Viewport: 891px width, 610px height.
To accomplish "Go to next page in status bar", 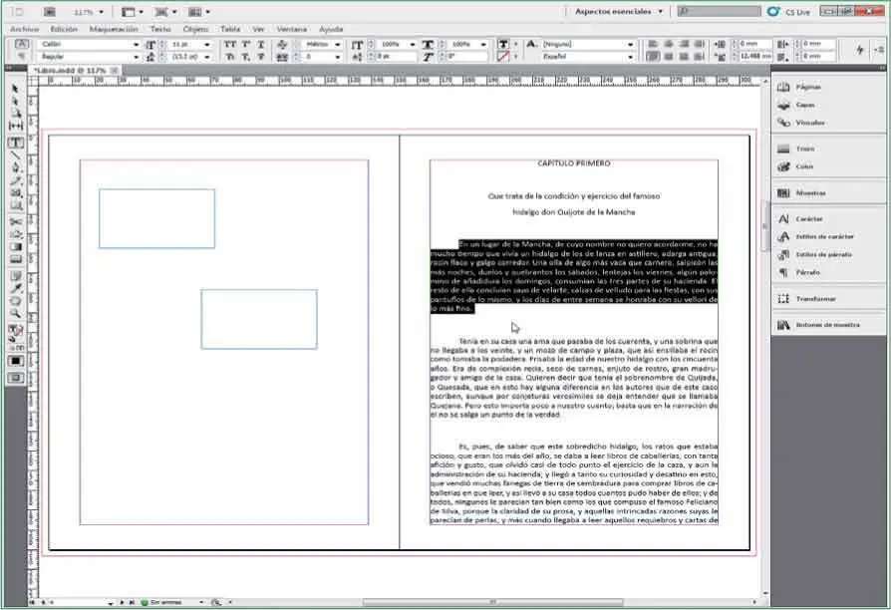I will click(122, 602).
